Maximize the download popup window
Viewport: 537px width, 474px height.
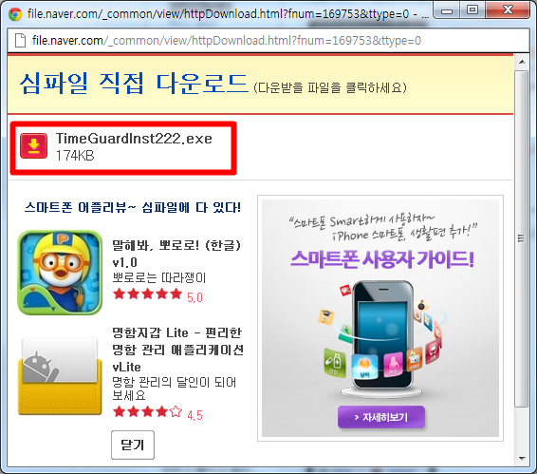tap(472, 9)
